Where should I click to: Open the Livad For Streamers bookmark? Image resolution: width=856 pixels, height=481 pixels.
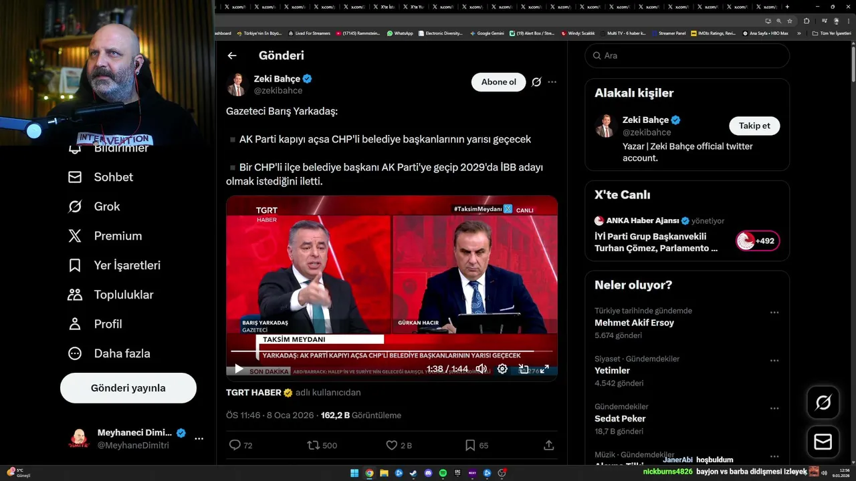coord(309,33)
